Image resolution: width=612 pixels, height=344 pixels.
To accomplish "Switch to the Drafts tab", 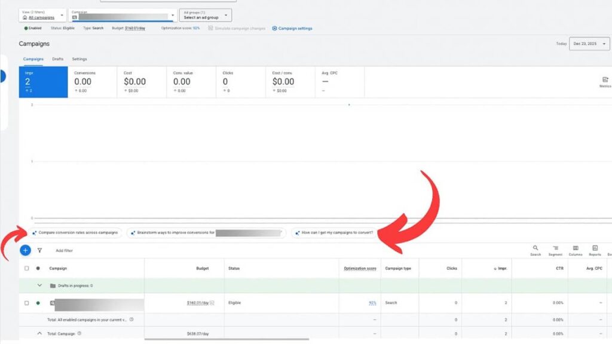I will coord(58,59).
